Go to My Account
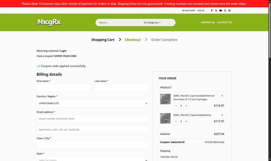 point(188,11)
